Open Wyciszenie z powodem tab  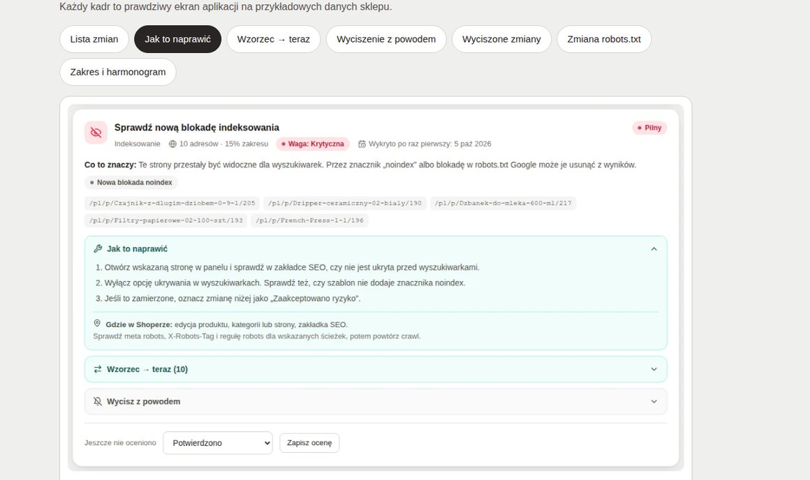pos(386,39)
